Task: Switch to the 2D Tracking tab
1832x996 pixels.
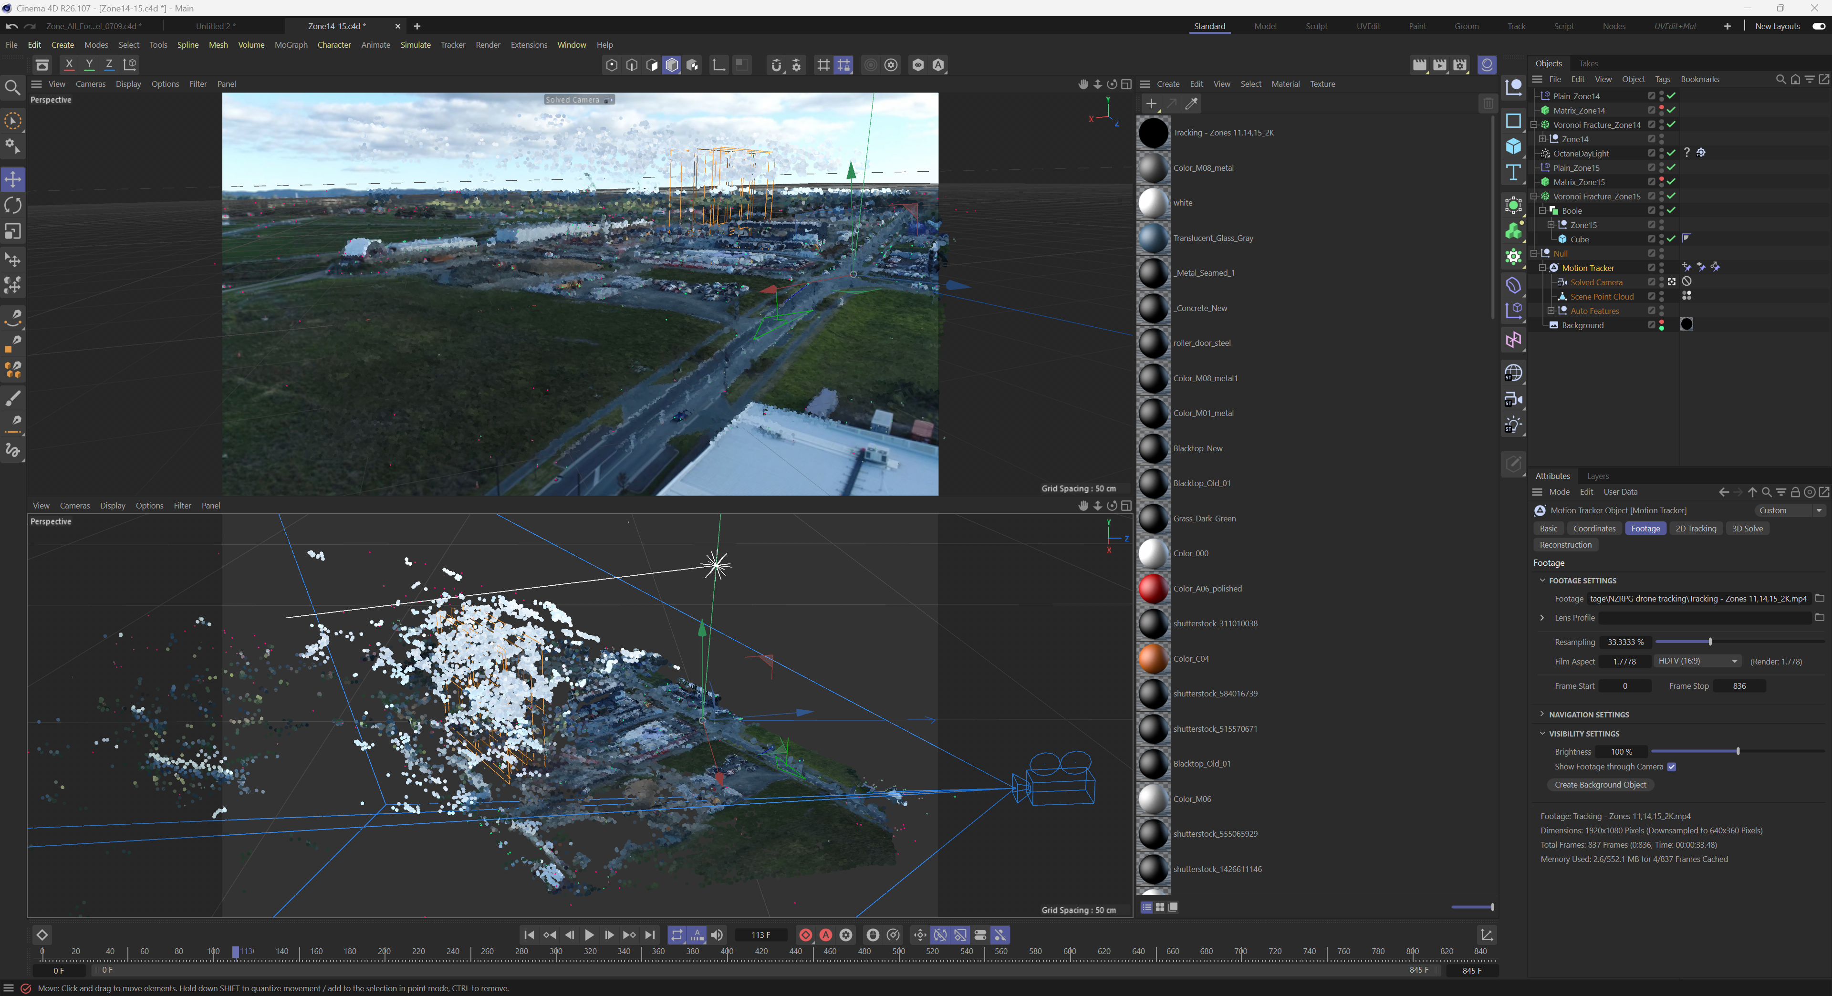Action: coord(1696,528)
